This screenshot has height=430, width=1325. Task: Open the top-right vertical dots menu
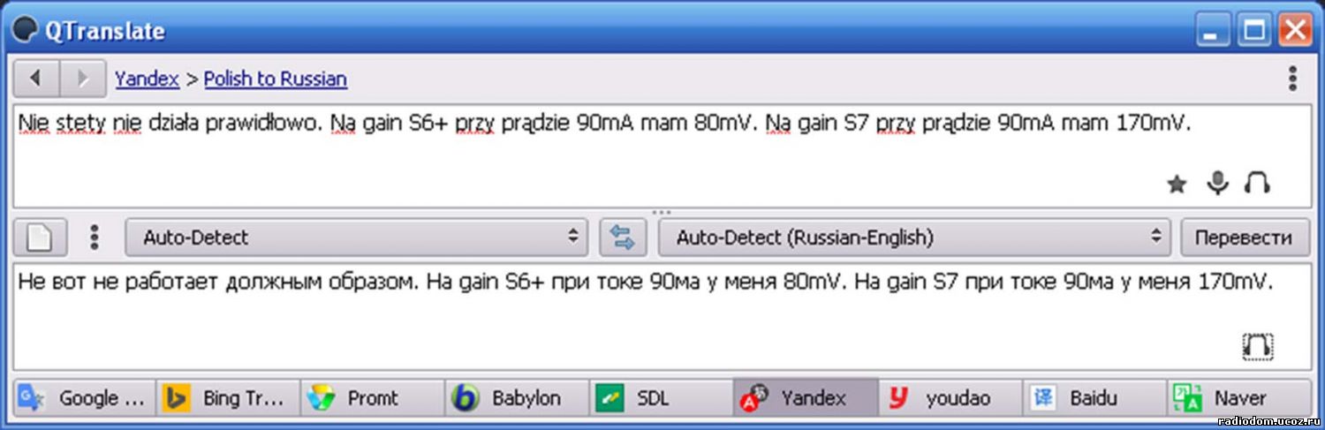click(1292, 79)
